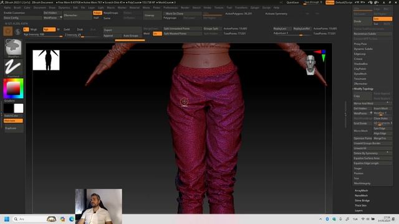Adjust the Z Intensity slider
Screen dimensions: 399x224
click(82, 35)
